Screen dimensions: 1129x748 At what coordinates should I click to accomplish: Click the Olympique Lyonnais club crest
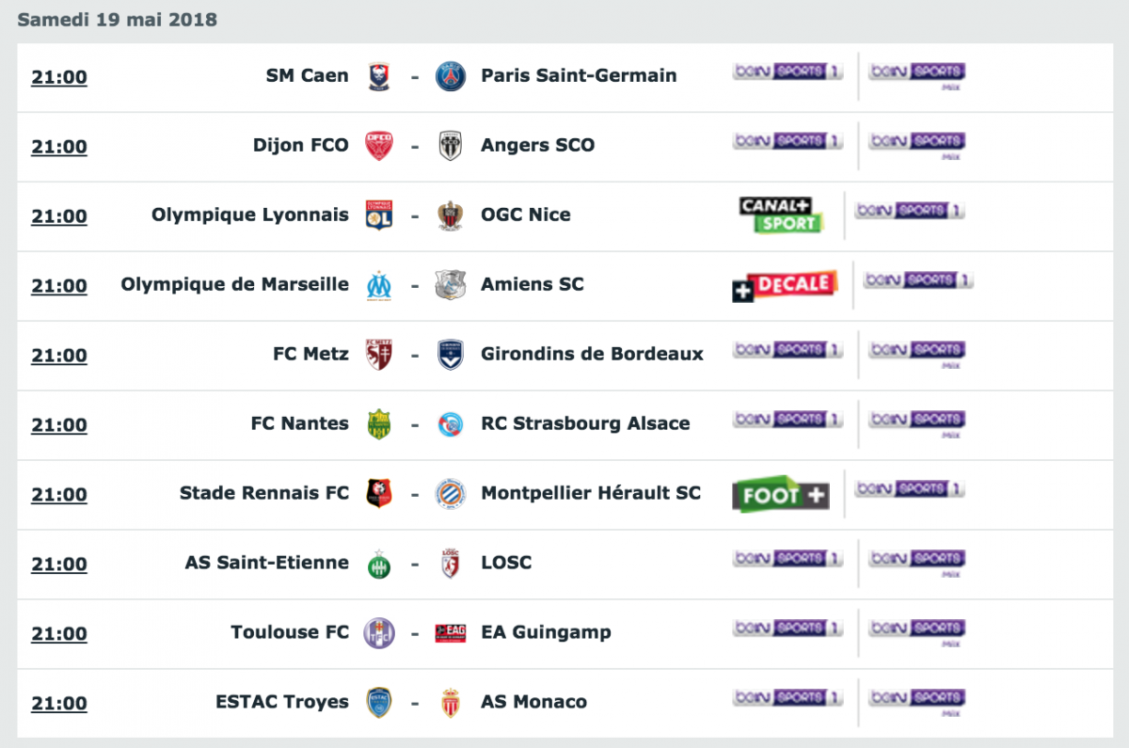(x=379, y=215)
